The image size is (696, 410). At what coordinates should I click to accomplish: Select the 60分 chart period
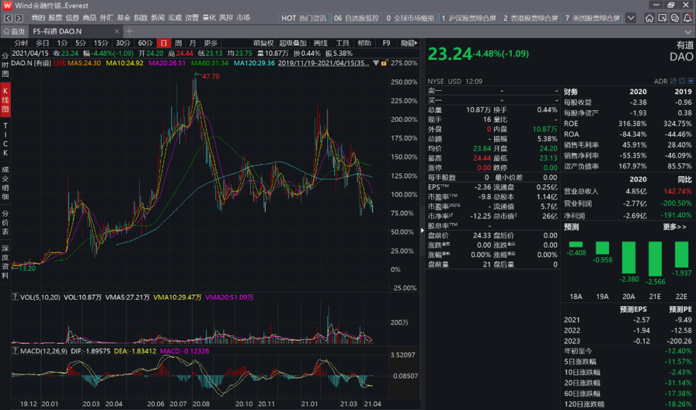point(145,43)
